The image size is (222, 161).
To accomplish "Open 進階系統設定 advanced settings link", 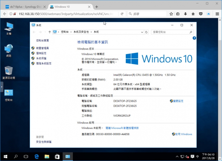I will coord(43,64).
